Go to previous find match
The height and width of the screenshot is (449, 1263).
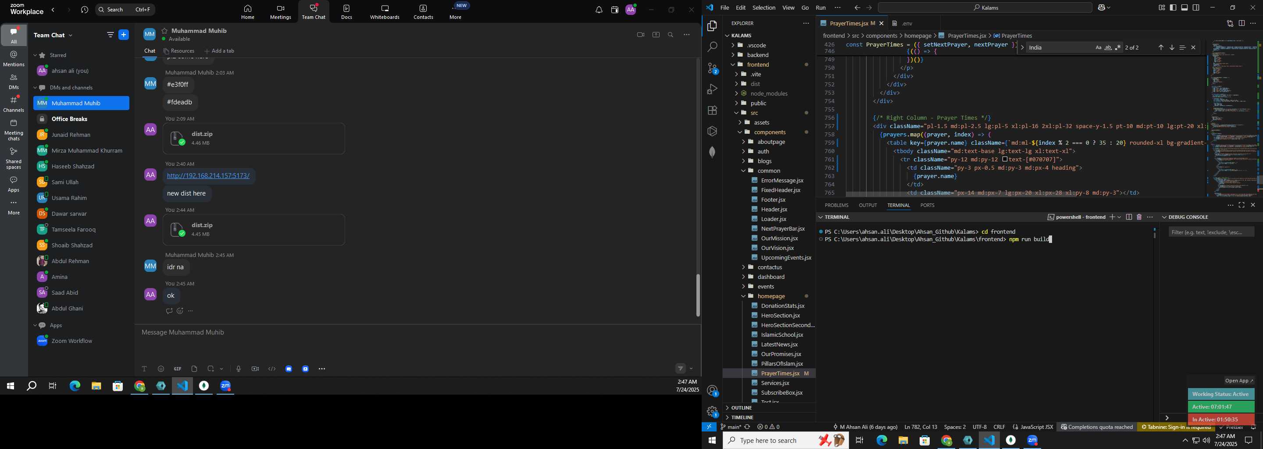pyautogui.click(x=1161, y=47)
